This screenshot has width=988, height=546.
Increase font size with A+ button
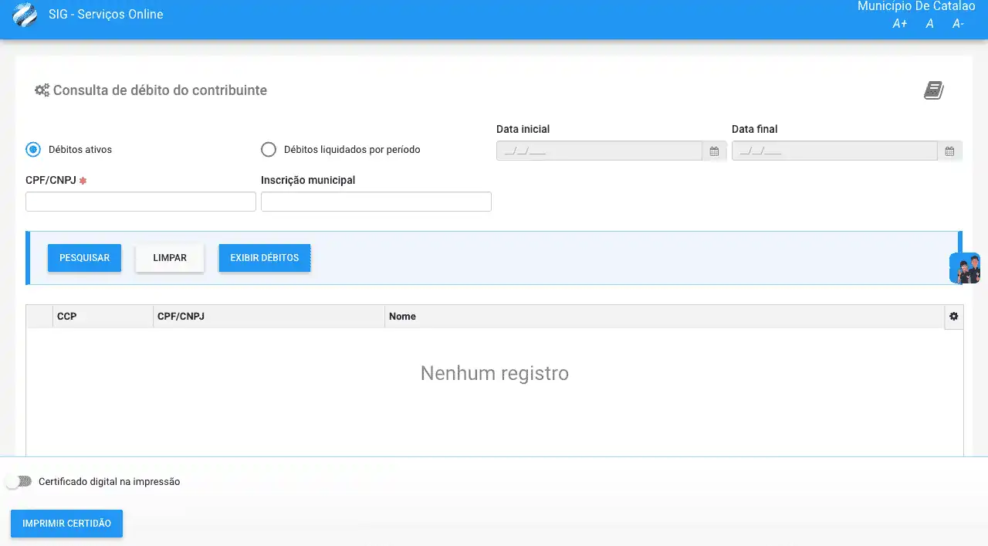pyautogui.click(x=899, y=24)
